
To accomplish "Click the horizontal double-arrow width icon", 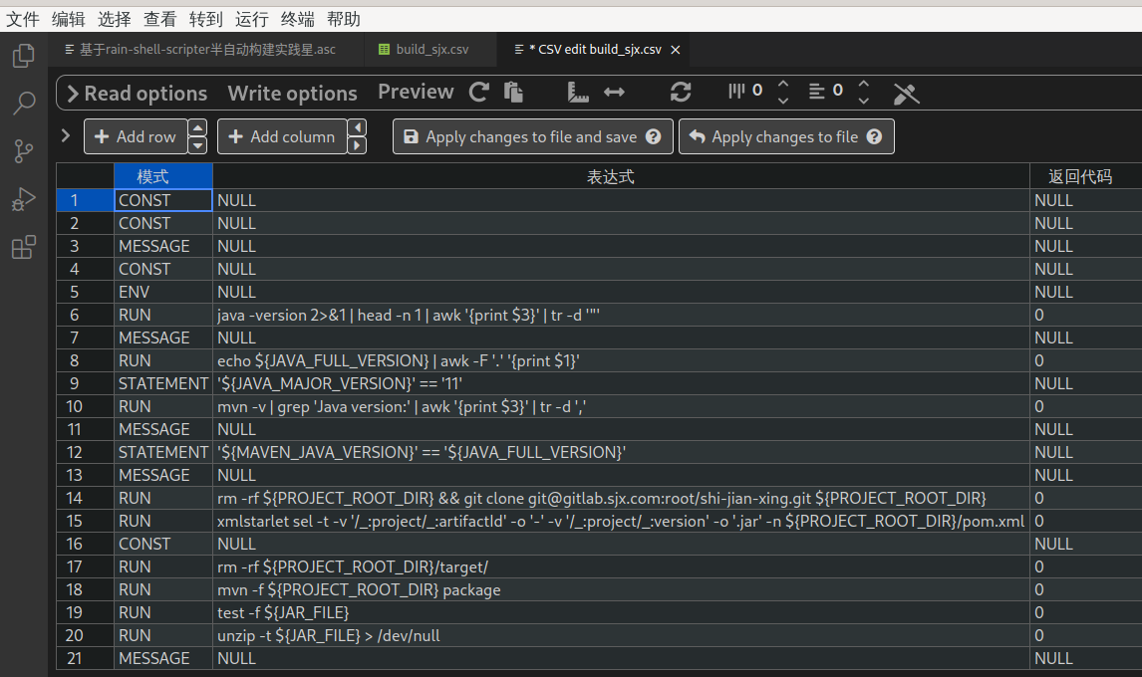I will (x=615, y=93).
